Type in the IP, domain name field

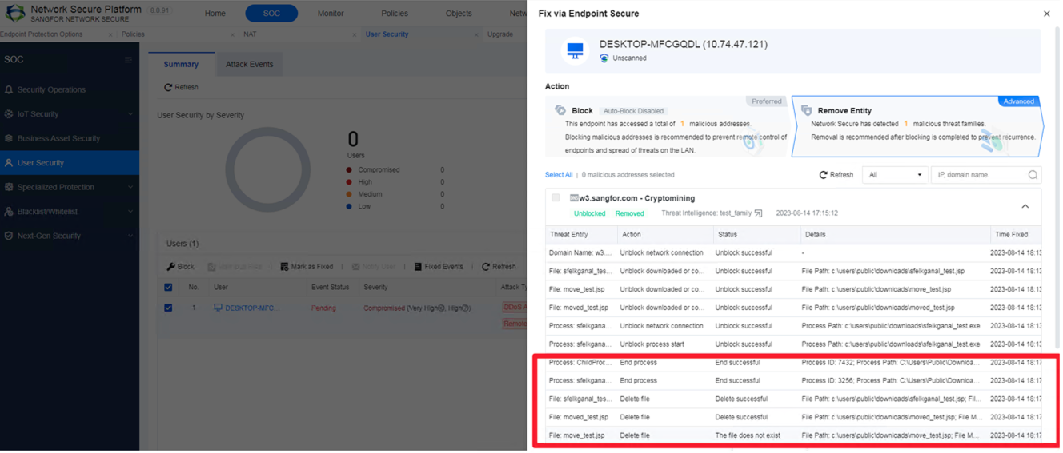980,175
